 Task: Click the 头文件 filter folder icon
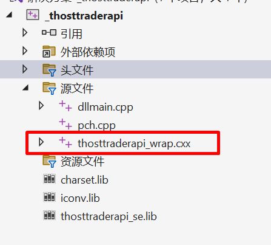(x=49, y=70)
